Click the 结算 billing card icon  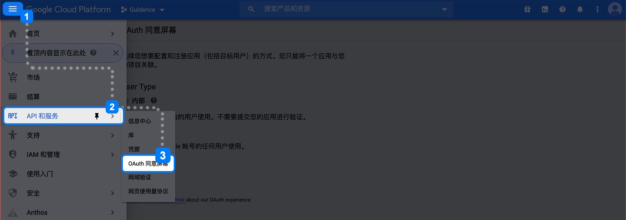13,96
